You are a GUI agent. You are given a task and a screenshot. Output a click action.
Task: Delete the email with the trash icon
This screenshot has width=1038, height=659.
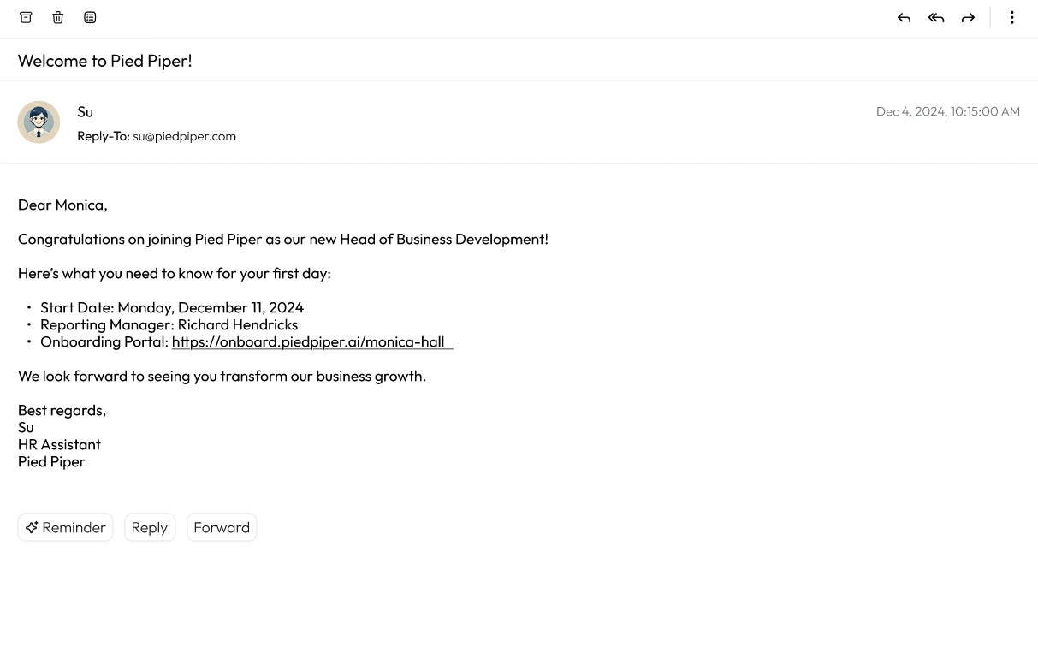point(58,17)
